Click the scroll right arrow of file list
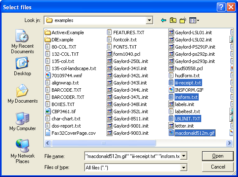Viewport: 238px width, 177px height. click(x=229, y=143)
